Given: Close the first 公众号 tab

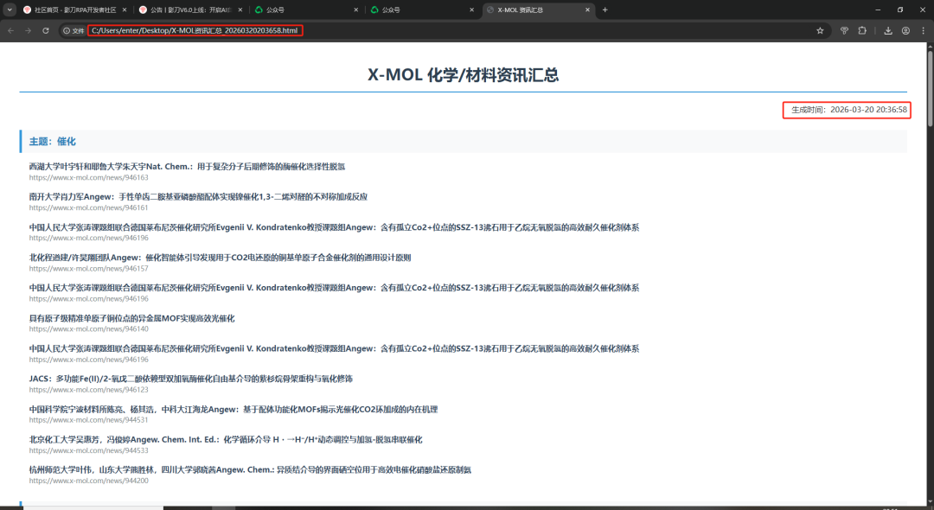Looking at the screenshot, I should coord(355,10).
